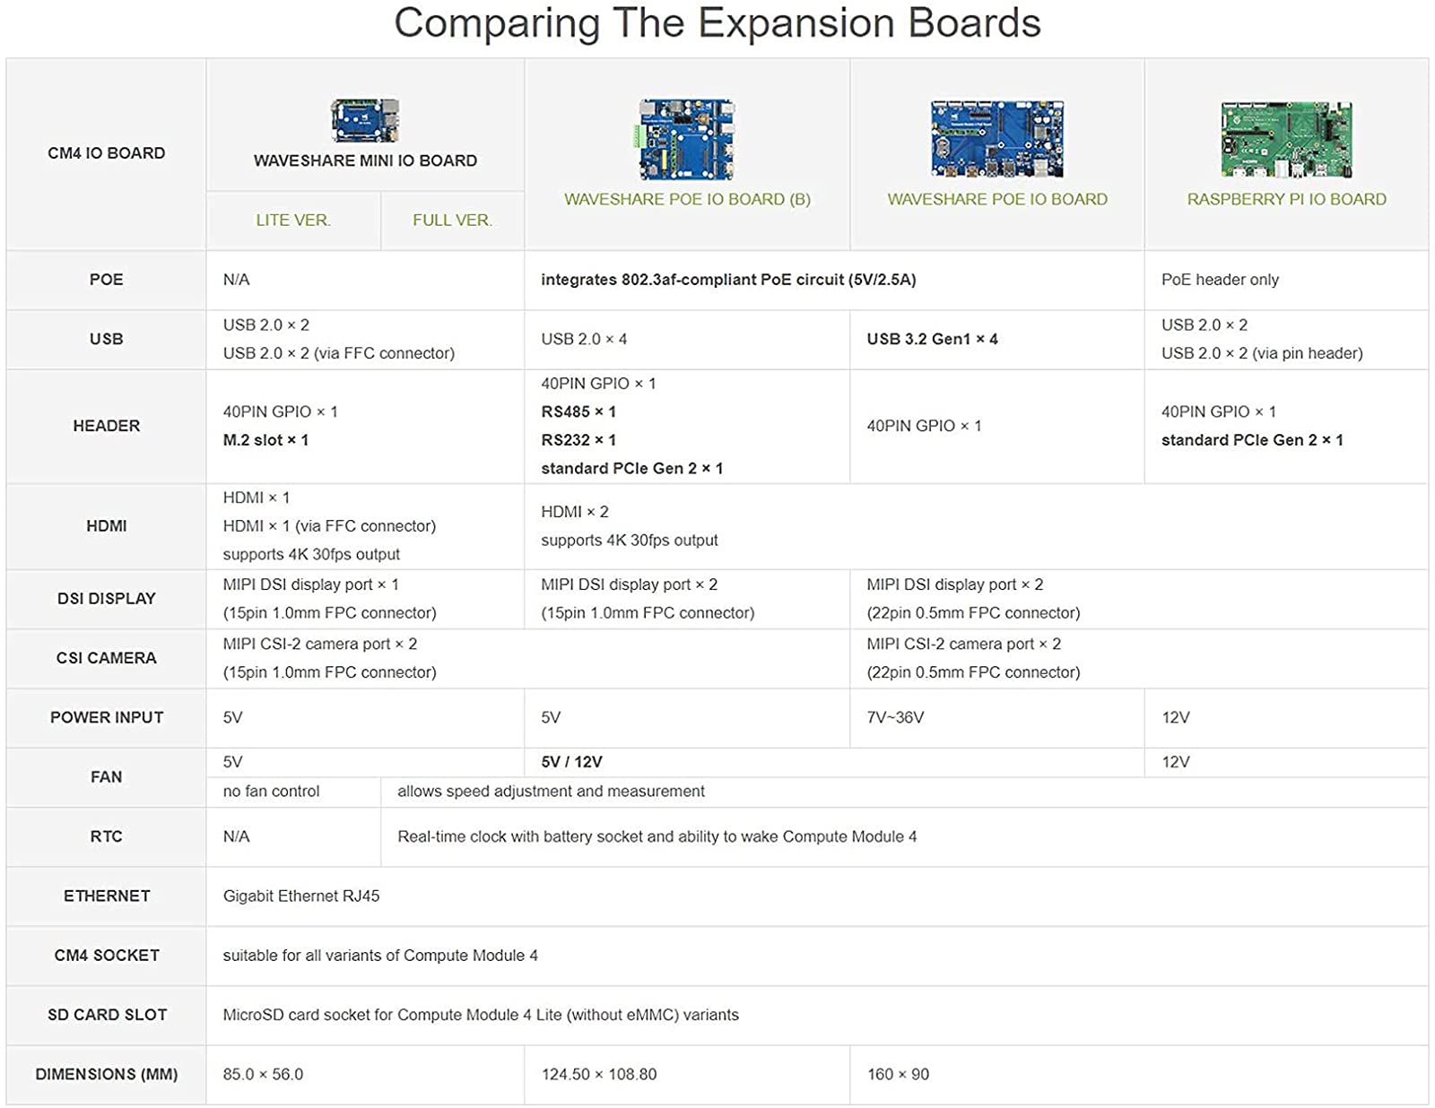Open the Waveshare PoE IO Board (B) image
The height and width of the screenshot is (1108, 1435).
coord(687,140)
